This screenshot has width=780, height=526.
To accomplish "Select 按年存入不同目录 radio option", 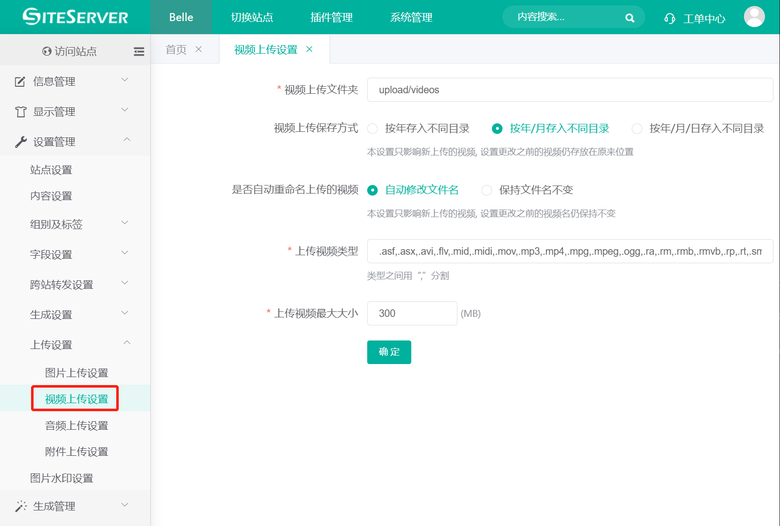I will 373,128.
